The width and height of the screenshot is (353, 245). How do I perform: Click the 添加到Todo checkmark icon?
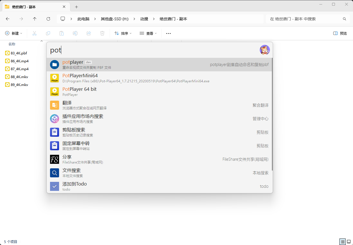pyautogui.click(x=55, y=186)
